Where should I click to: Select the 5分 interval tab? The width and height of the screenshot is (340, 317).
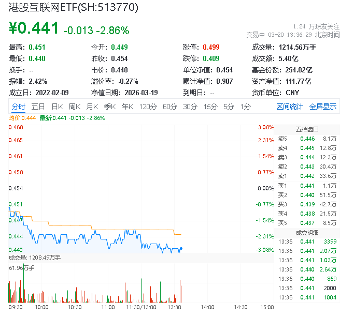229,107
